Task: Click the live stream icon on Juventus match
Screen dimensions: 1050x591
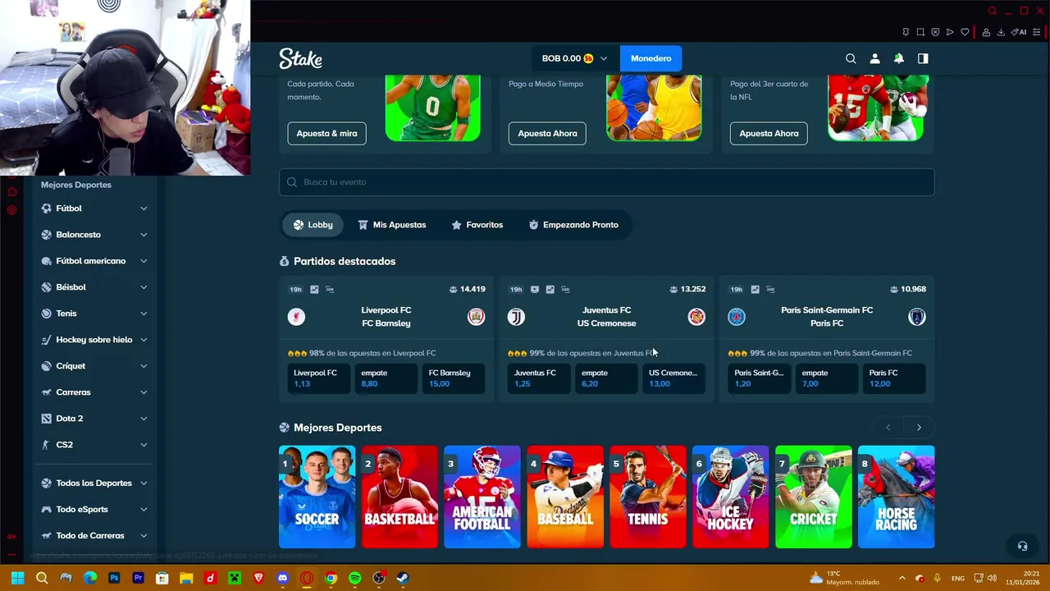Action: 535,289
